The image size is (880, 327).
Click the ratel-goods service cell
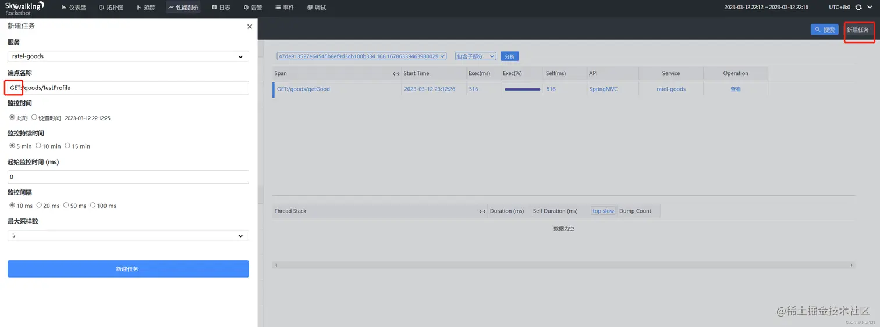[671, 89]
